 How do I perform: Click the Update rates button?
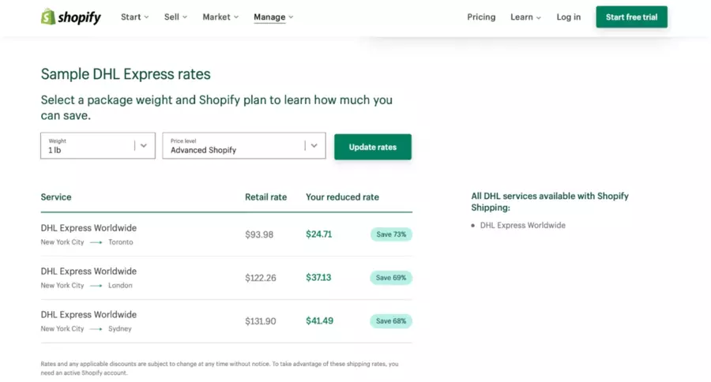(373, 147)
